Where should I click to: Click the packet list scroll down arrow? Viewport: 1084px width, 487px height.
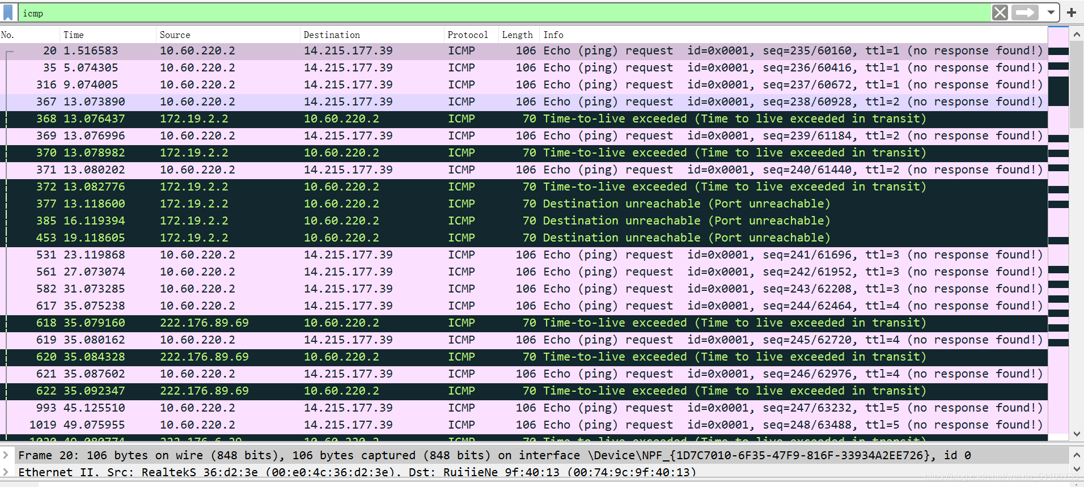coord(1077,434)
